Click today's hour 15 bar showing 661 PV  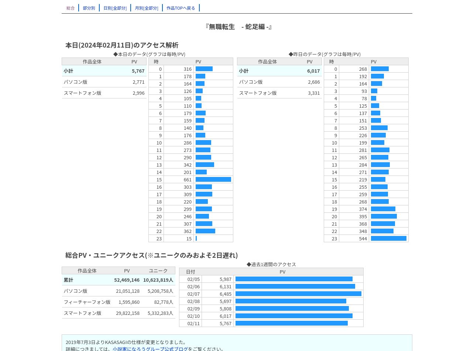click(x=213, y=180)
